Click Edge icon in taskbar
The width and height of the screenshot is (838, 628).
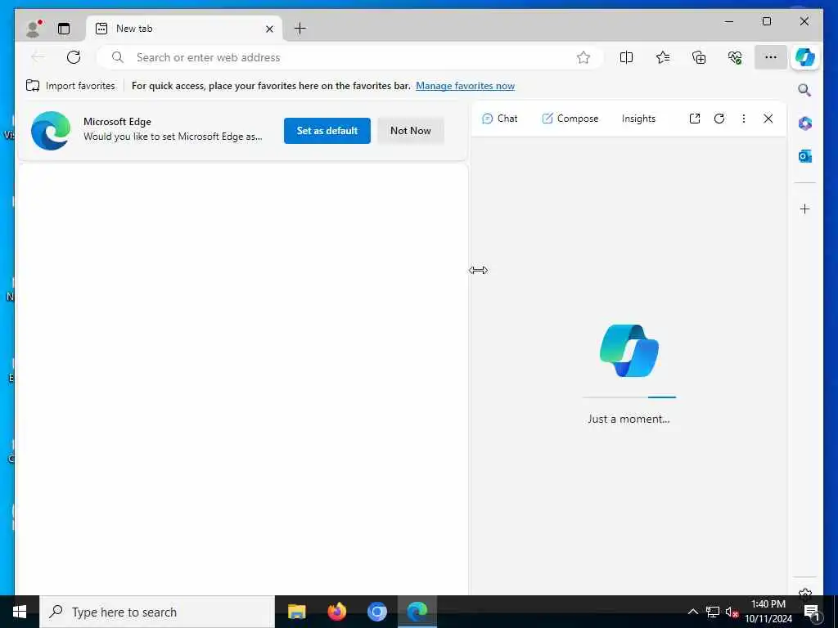pyautogui.click(x=417, y=612)
